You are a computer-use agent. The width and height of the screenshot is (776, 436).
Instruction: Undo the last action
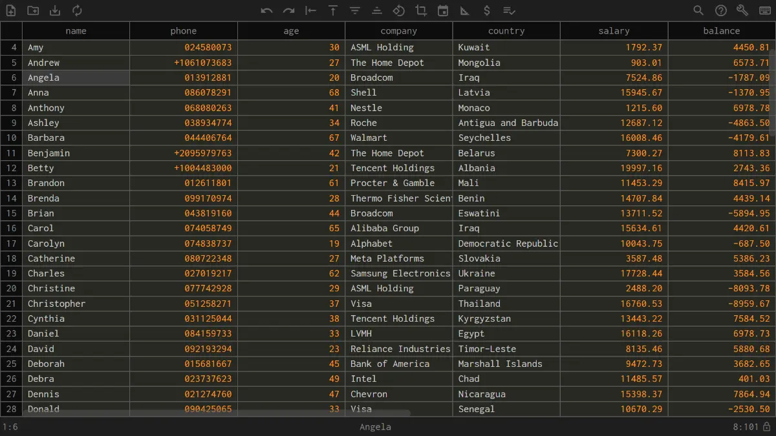point(267,10)
